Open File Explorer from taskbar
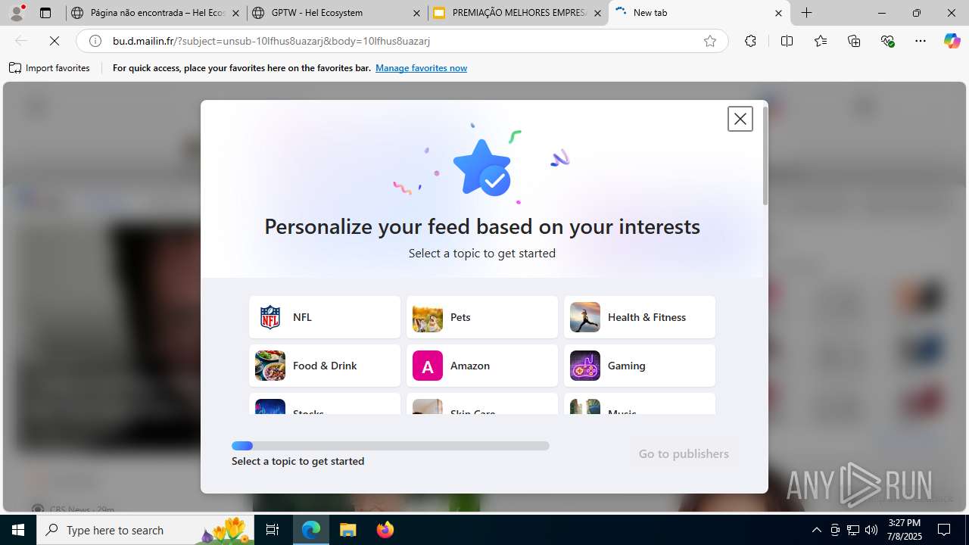 click(x=347, y=530)
